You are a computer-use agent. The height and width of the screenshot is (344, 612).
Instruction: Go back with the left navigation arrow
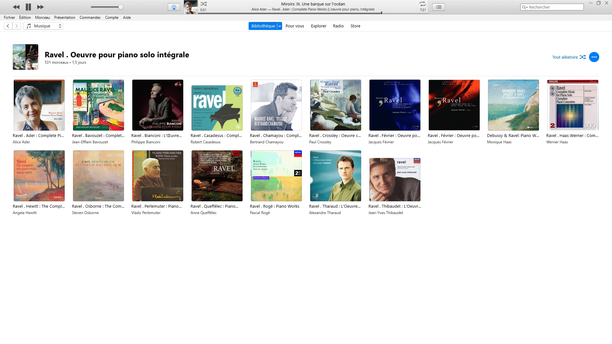pyautogui.click(x=8, y=26)
